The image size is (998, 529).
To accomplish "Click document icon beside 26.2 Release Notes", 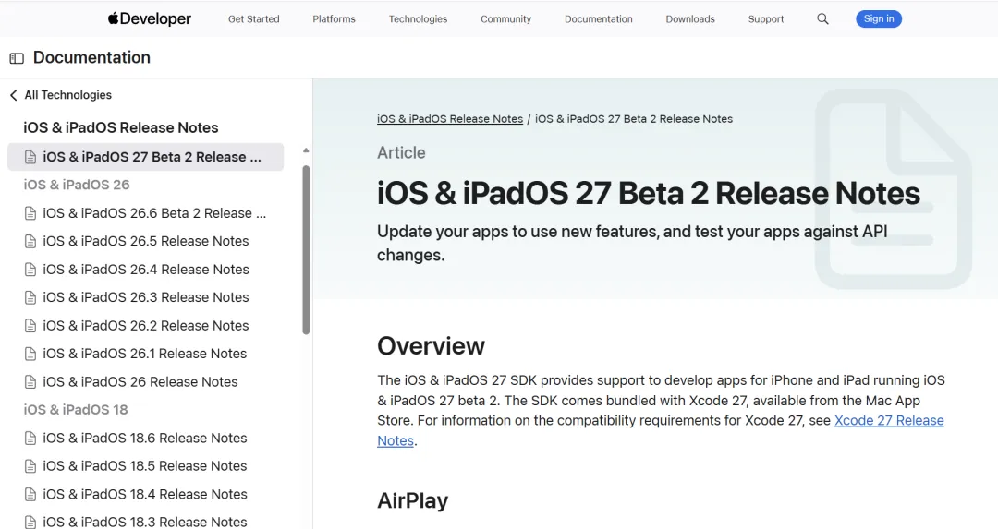I will pos(30,326).
